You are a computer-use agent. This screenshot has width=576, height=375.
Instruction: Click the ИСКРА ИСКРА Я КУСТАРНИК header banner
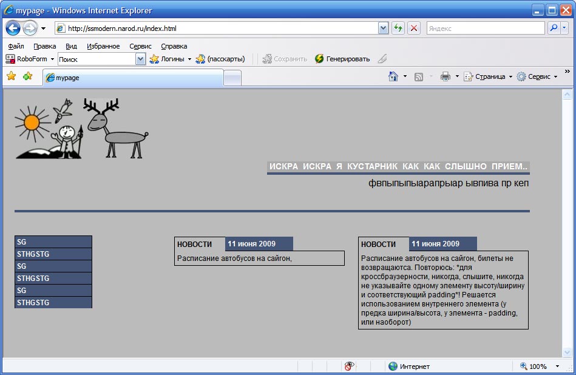pos(398,166)
